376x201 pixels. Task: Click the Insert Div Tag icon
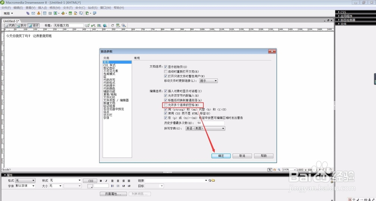pyautogui.click(x=50, y=13)
